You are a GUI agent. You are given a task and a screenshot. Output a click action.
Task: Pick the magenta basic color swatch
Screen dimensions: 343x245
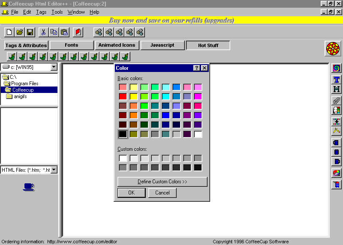(198, 96)
